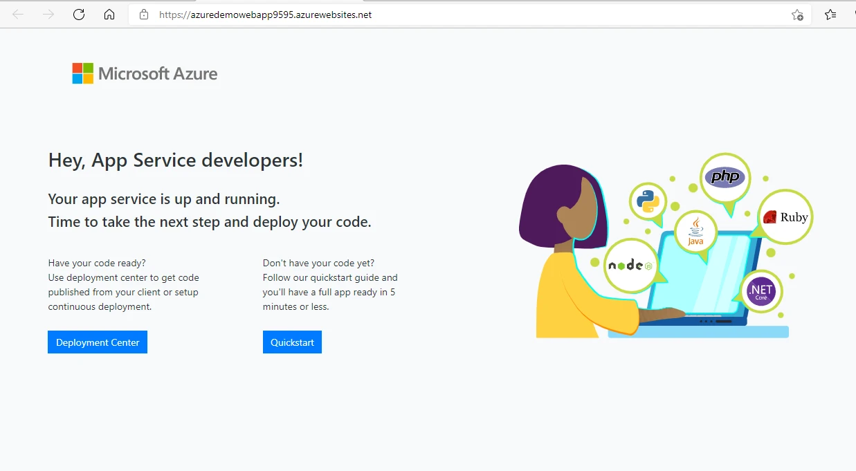Viewport: 856px width, 471px height.
Task: Click the site security lock icon
Action: pos(143,14)
